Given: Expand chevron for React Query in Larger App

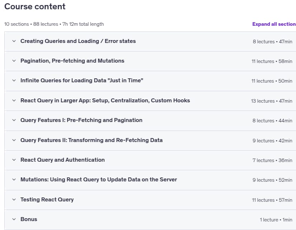Looking at the screenshot, I should [14, 101].
